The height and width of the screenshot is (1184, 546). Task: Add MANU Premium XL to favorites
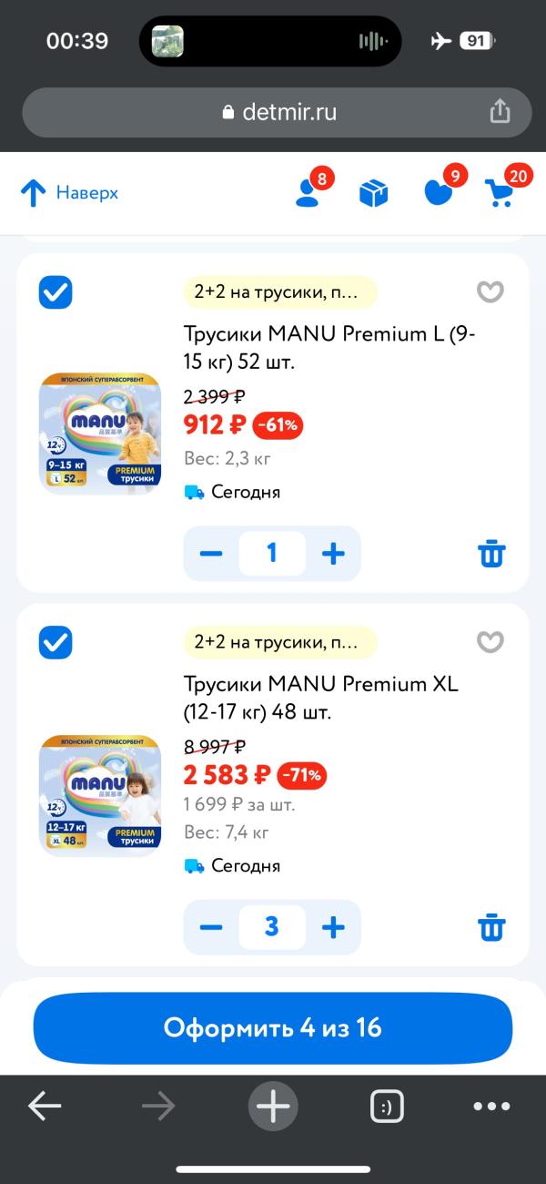click(490, 642)
